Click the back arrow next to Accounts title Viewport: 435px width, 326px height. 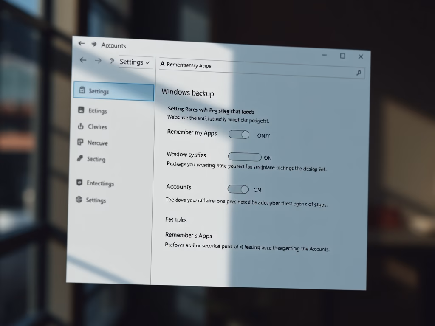pos(81,43)
